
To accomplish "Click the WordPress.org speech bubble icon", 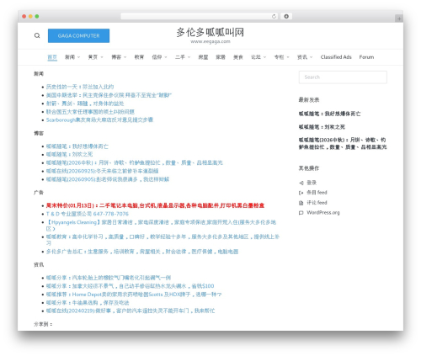I will click(301, 213).
